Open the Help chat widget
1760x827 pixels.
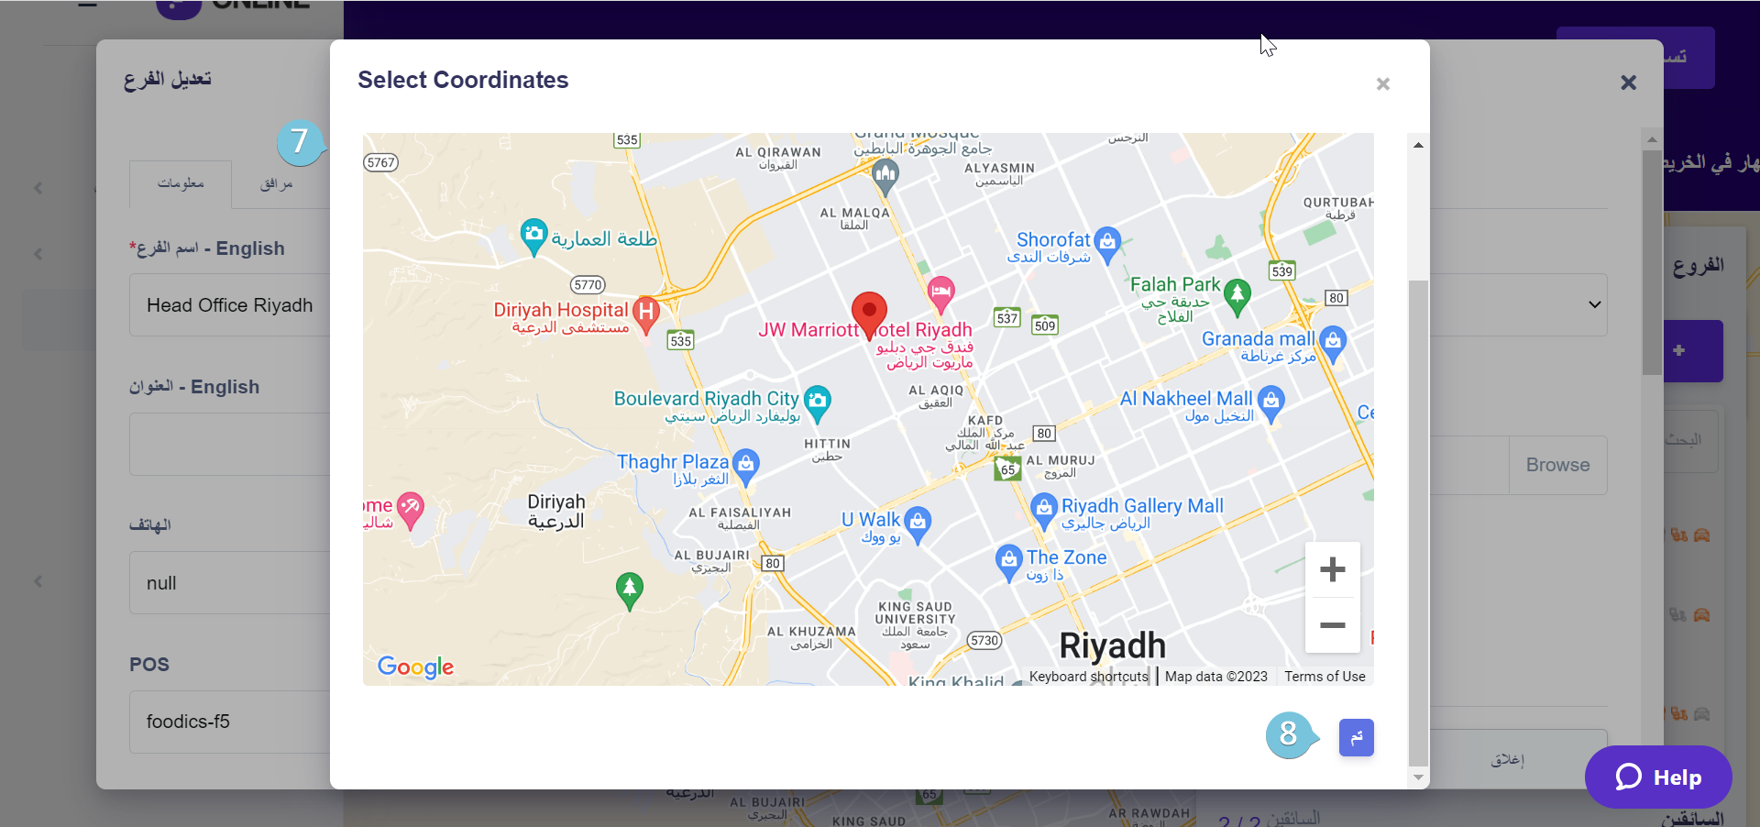point(1658,777)
